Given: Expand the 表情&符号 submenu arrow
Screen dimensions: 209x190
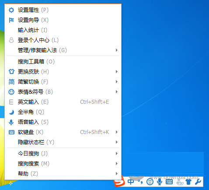Looking at the screenshot, I should click(x=116, y=92).
